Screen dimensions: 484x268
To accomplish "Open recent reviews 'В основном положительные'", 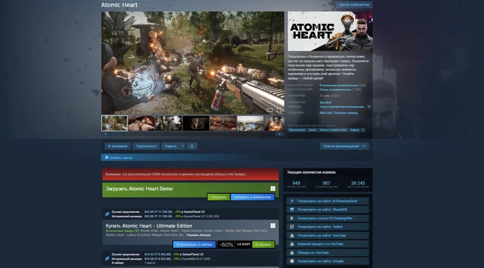I will tap(339, 86).
